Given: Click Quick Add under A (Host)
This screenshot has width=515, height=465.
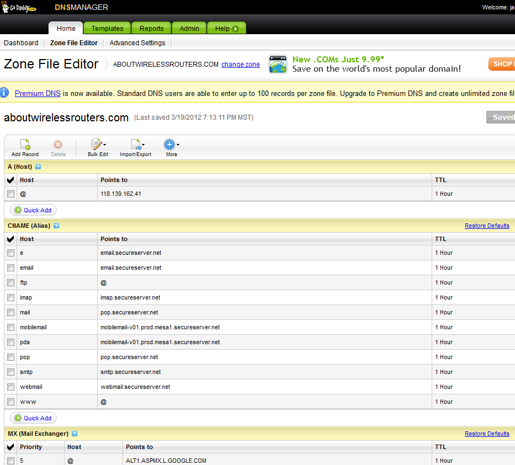Looking at the screenshot, I should click(x=34, y=210).
